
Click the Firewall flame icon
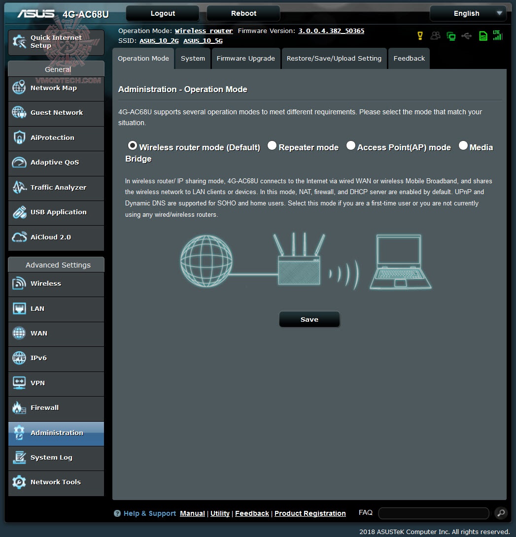(x=19, y=407)
